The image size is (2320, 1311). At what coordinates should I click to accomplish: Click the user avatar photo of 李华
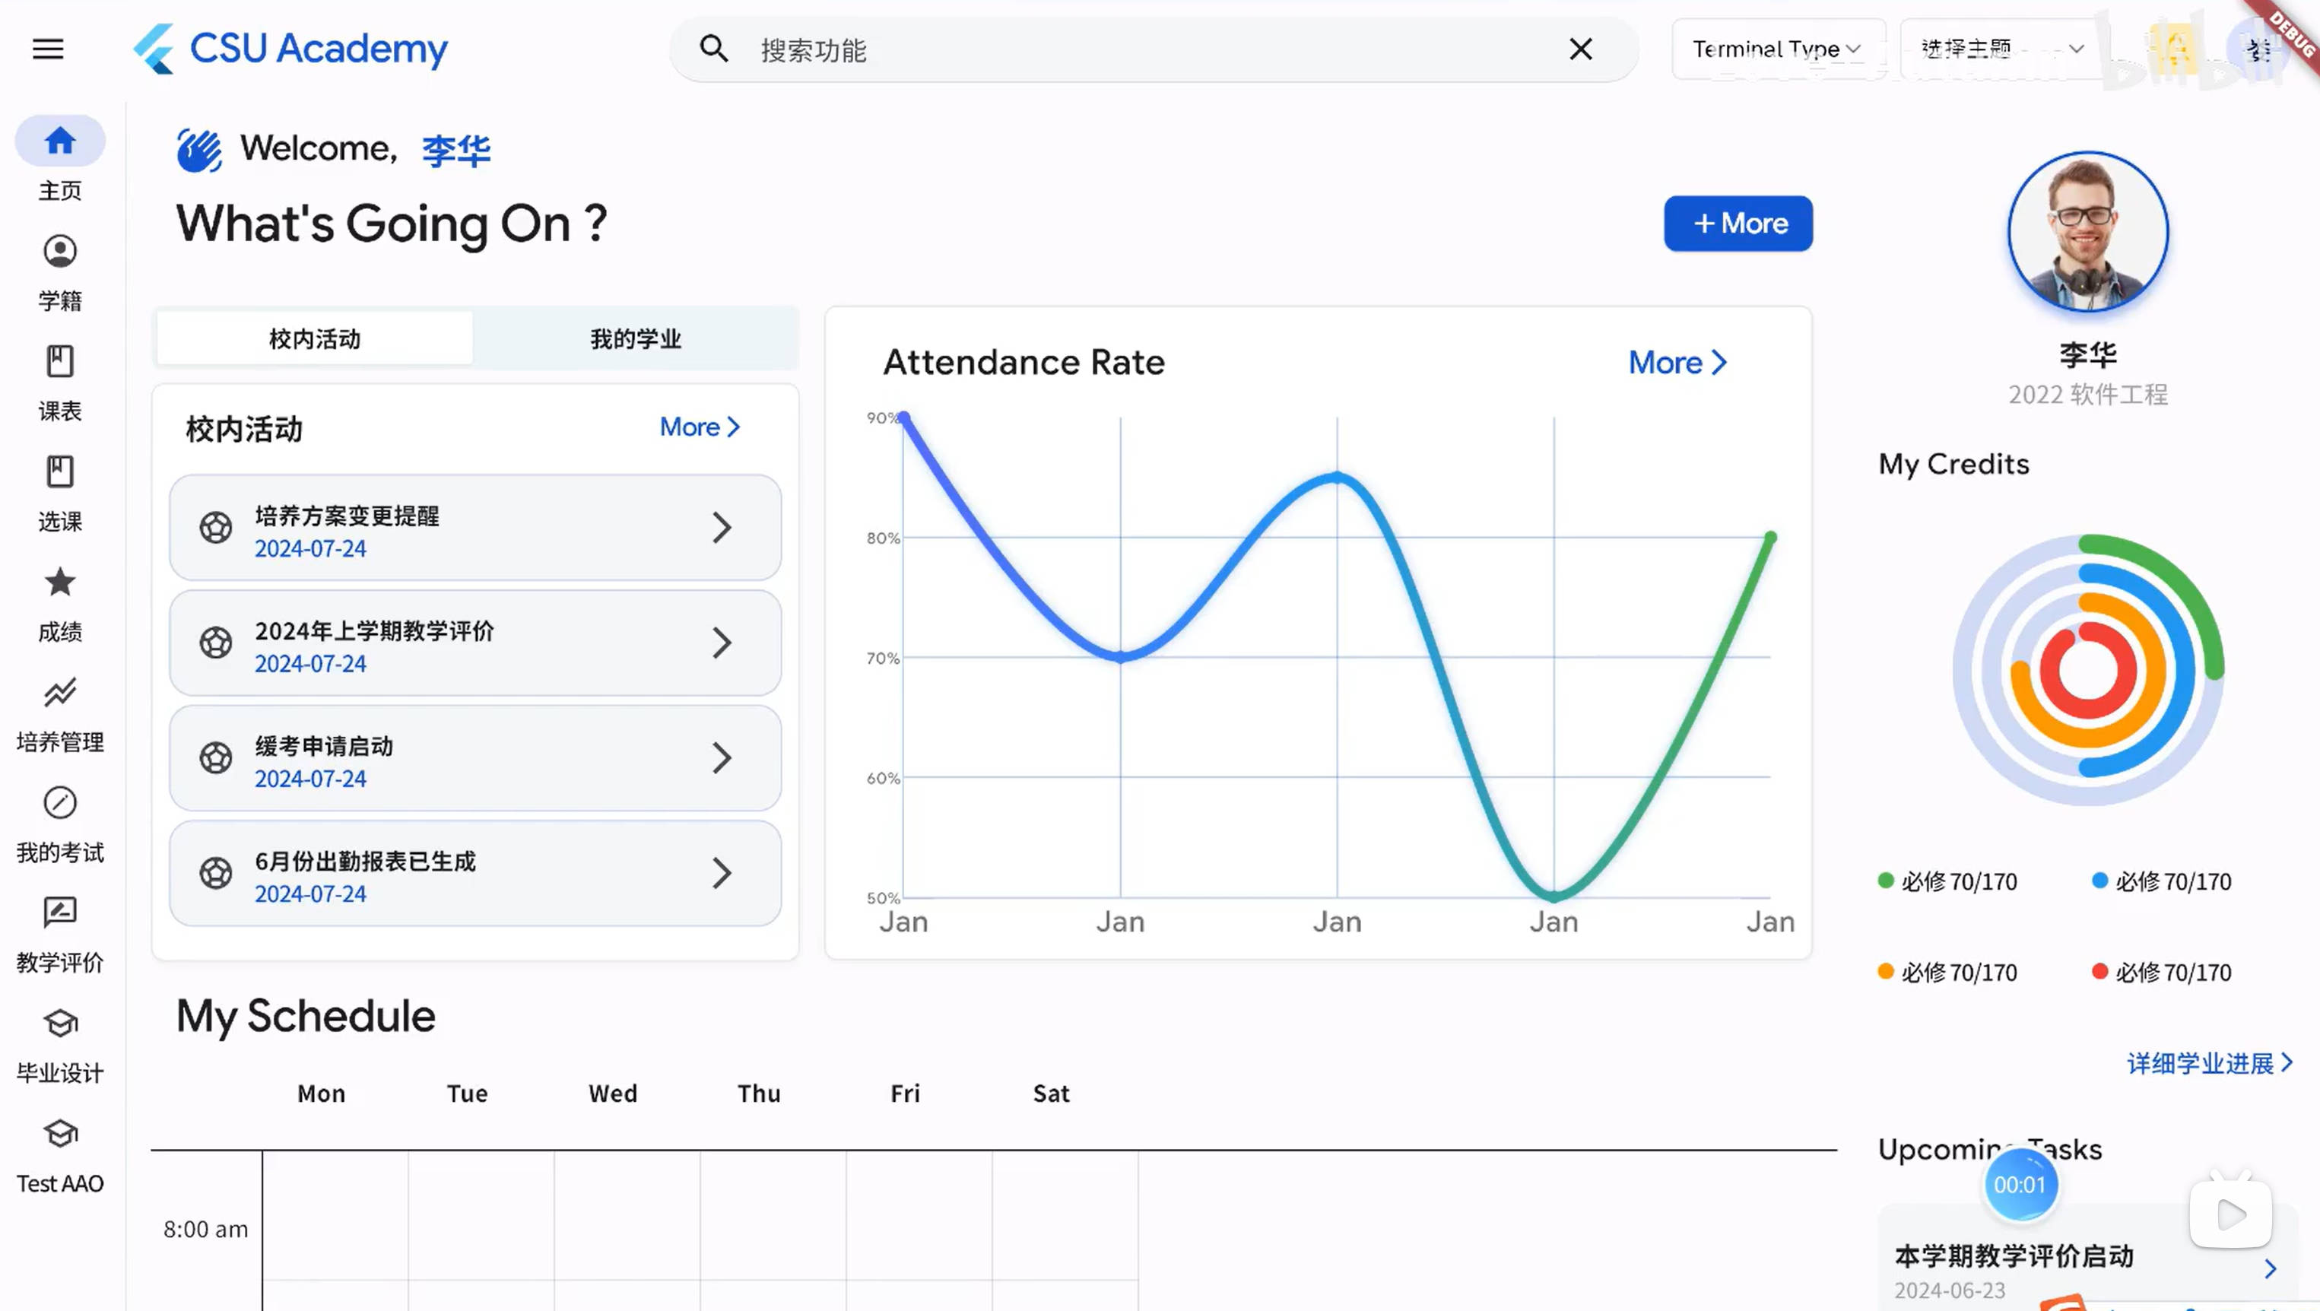[2087, 232]
